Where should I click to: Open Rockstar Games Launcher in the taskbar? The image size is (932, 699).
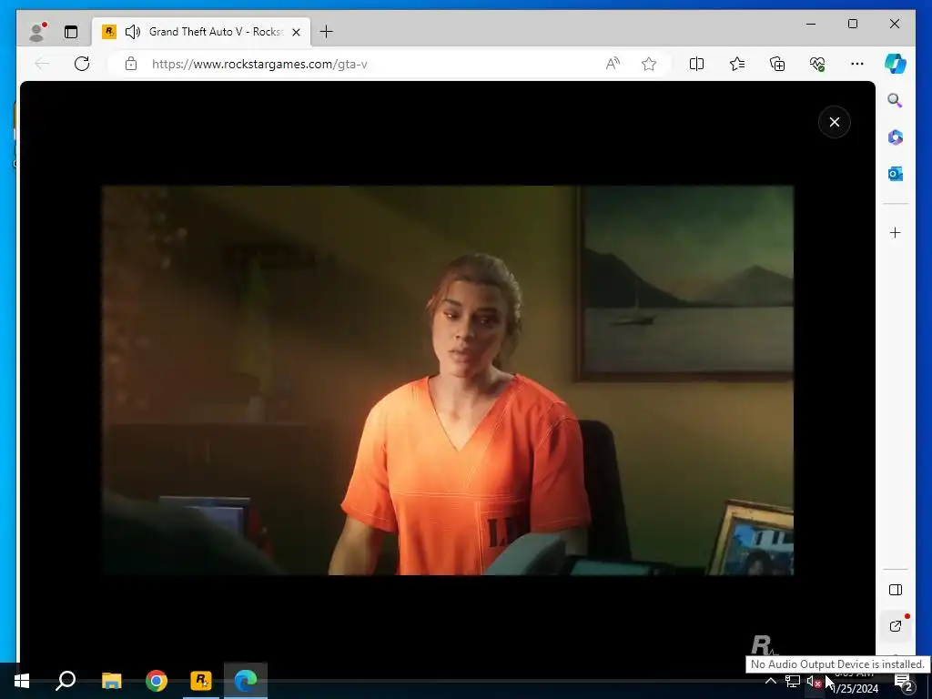click(x=201, y=681)
